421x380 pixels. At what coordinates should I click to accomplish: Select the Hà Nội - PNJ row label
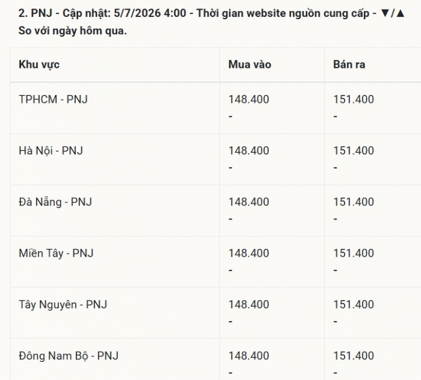(x=51, y=150)
